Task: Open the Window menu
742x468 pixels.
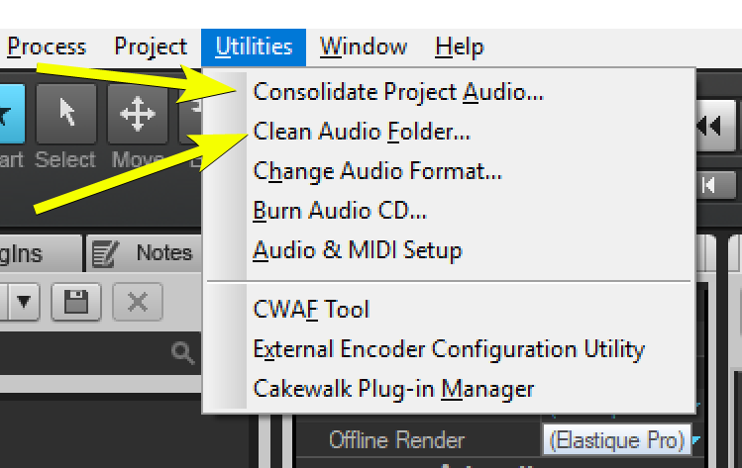Action: click(x=363, y=47)
